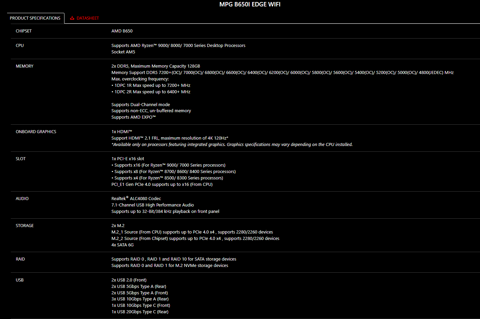
Task: Click the RAID row label
Action: tap(20, 259)
